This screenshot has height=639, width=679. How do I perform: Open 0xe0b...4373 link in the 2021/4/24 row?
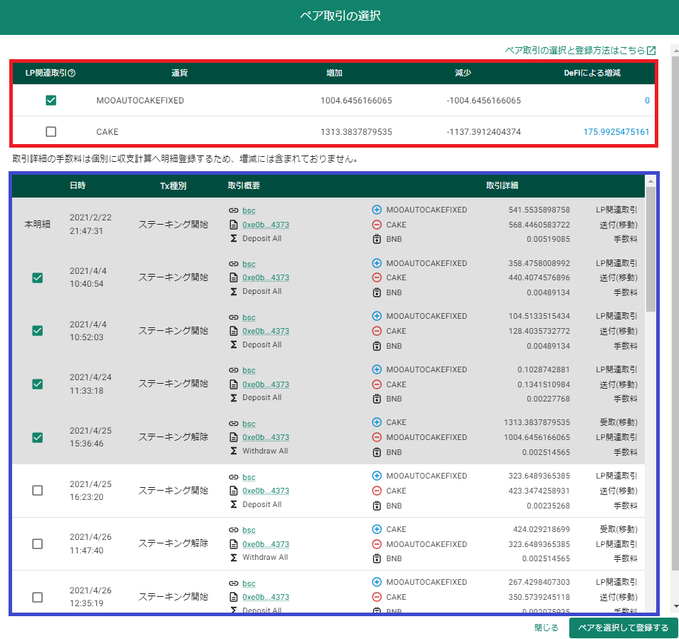point(266,384)
